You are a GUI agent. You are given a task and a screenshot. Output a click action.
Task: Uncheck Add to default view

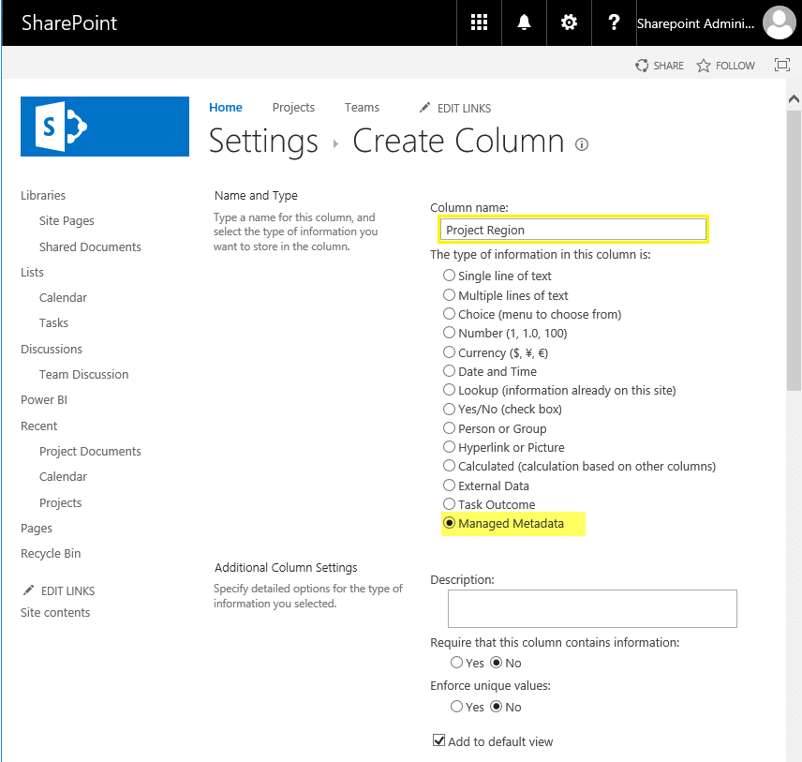[438, 740]
